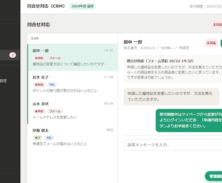Open the 伊藤 健太 inquiry row
The image size is (222, 183).
tap(72, 137)
